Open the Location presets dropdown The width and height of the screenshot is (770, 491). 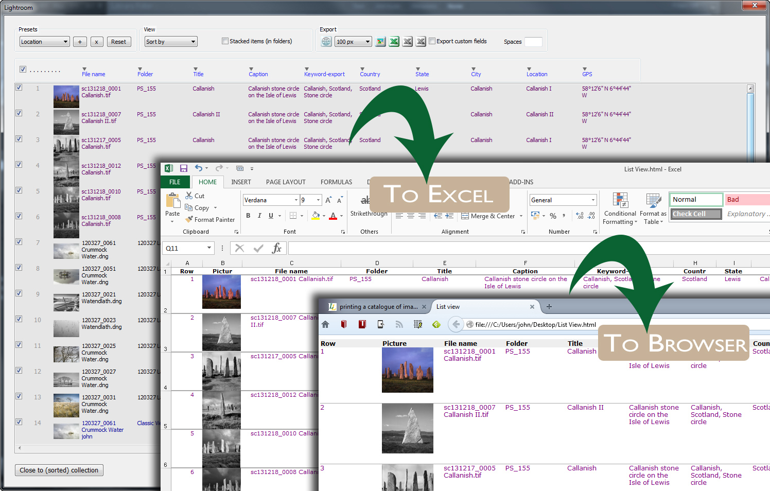pos(44,42)
